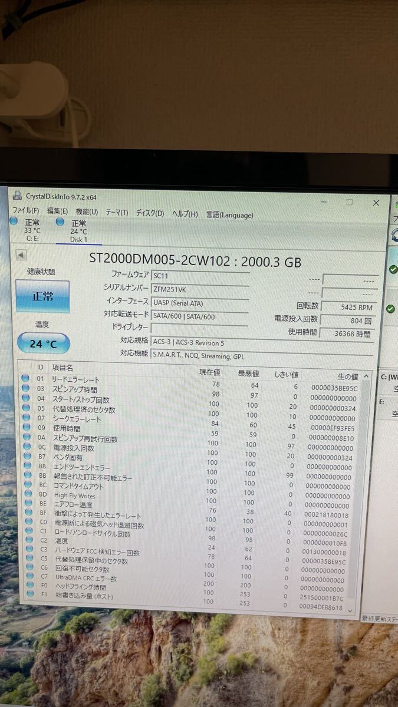This screenshot has width=398, height=707.
Task: Open the ディスク(D) menu
Action: pos(150,213)
